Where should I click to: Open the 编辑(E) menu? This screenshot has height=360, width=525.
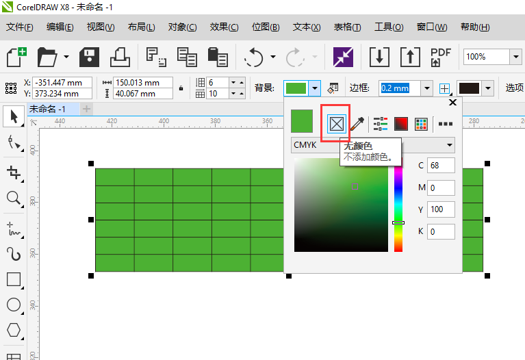(x=60, y=27)
